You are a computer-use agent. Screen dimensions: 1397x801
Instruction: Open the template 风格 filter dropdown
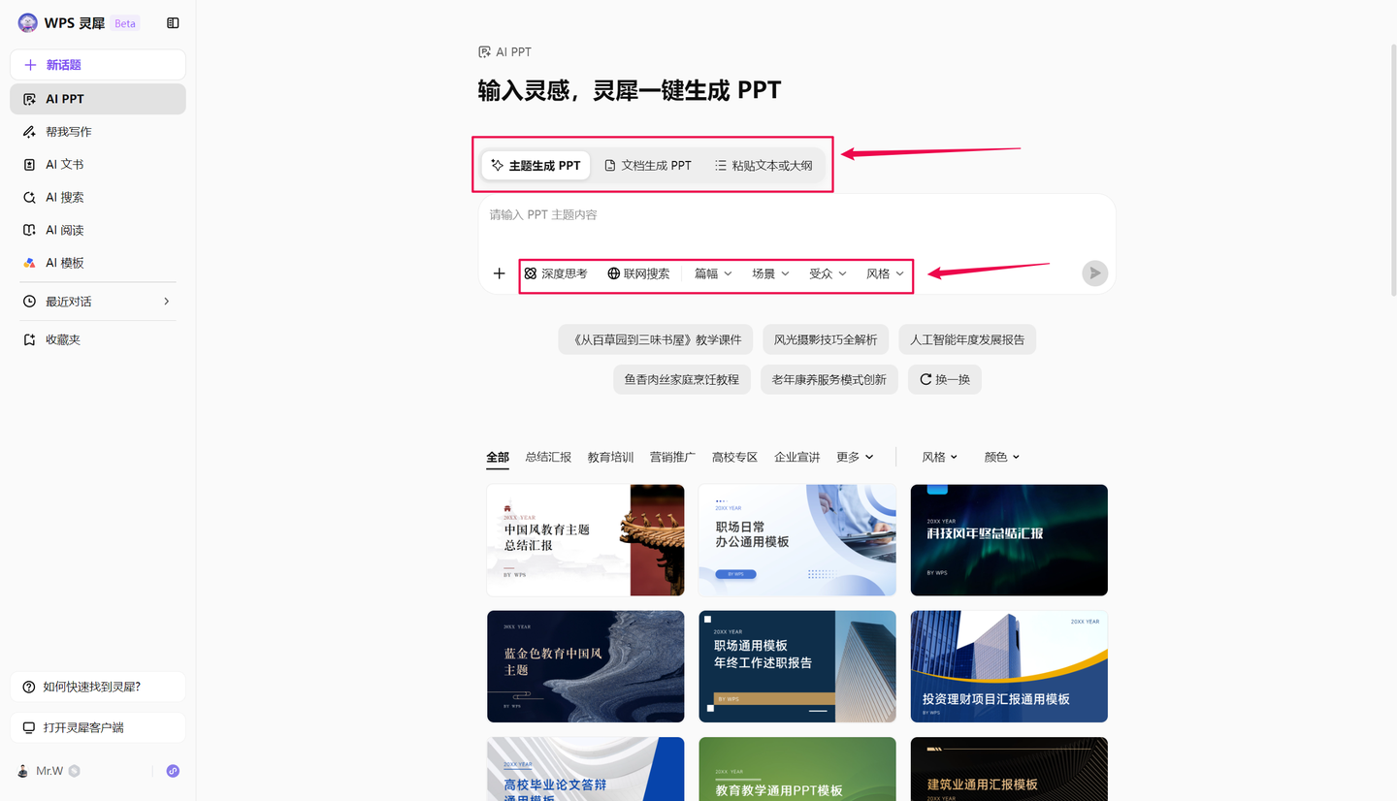coord(939,457)
